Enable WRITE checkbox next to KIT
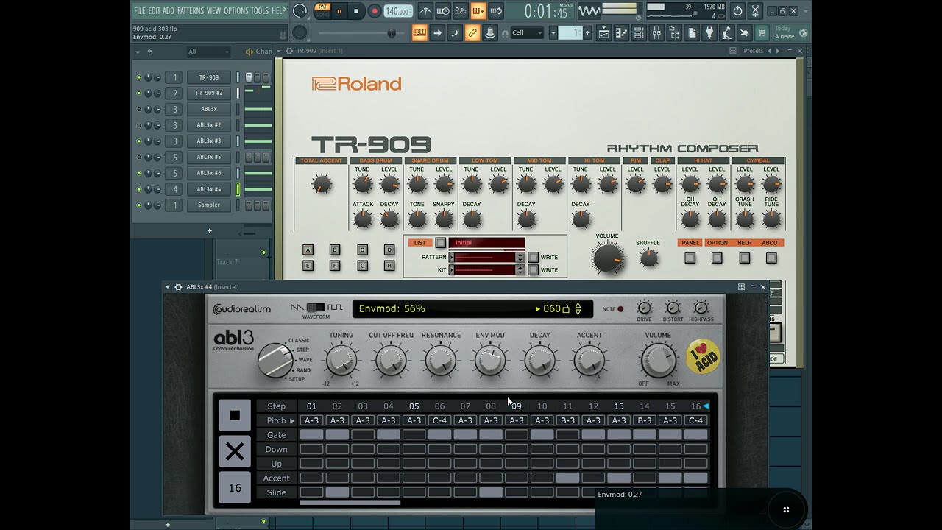Image resolution: width=942 pixels, height=530 pixels. pos(534,270)
